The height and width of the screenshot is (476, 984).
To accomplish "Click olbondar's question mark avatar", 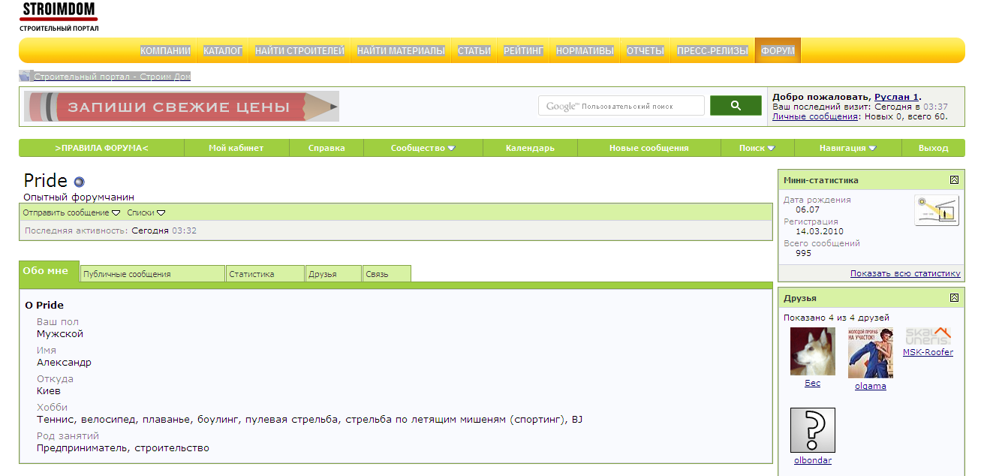I will click(812, 430).
